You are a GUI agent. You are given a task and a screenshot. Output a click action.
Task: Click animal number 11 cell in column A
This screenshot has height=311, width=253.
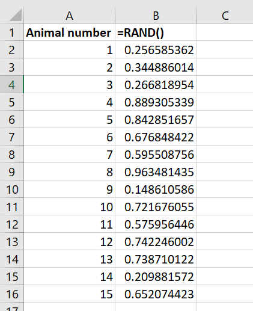pyautogui.click(x=69, y=224)
